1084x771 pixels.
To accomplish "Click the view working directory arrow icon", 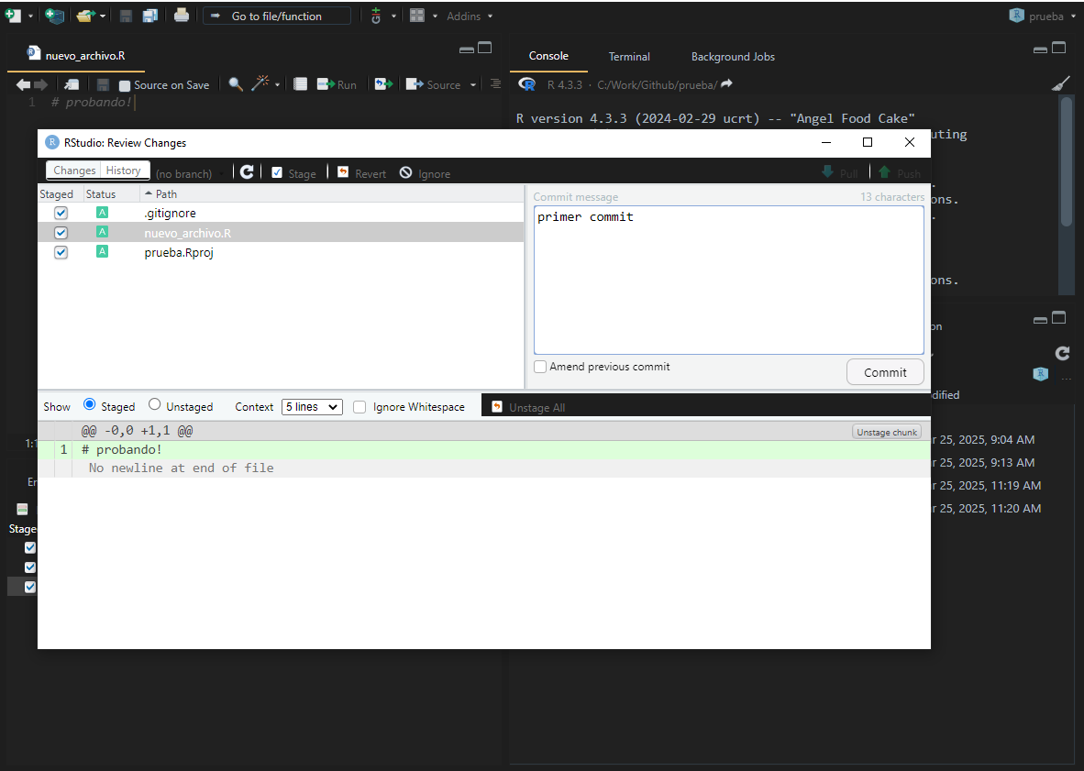I will (726, 83).
